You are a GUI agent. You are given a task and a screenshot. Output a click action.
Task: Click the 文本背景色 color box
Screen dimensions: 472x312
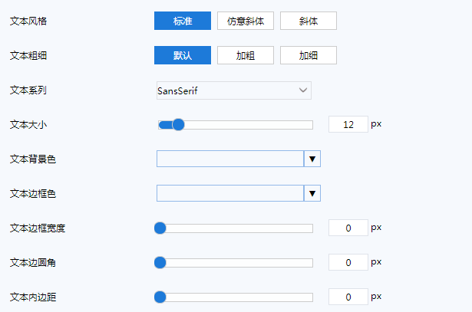point(230,159)
